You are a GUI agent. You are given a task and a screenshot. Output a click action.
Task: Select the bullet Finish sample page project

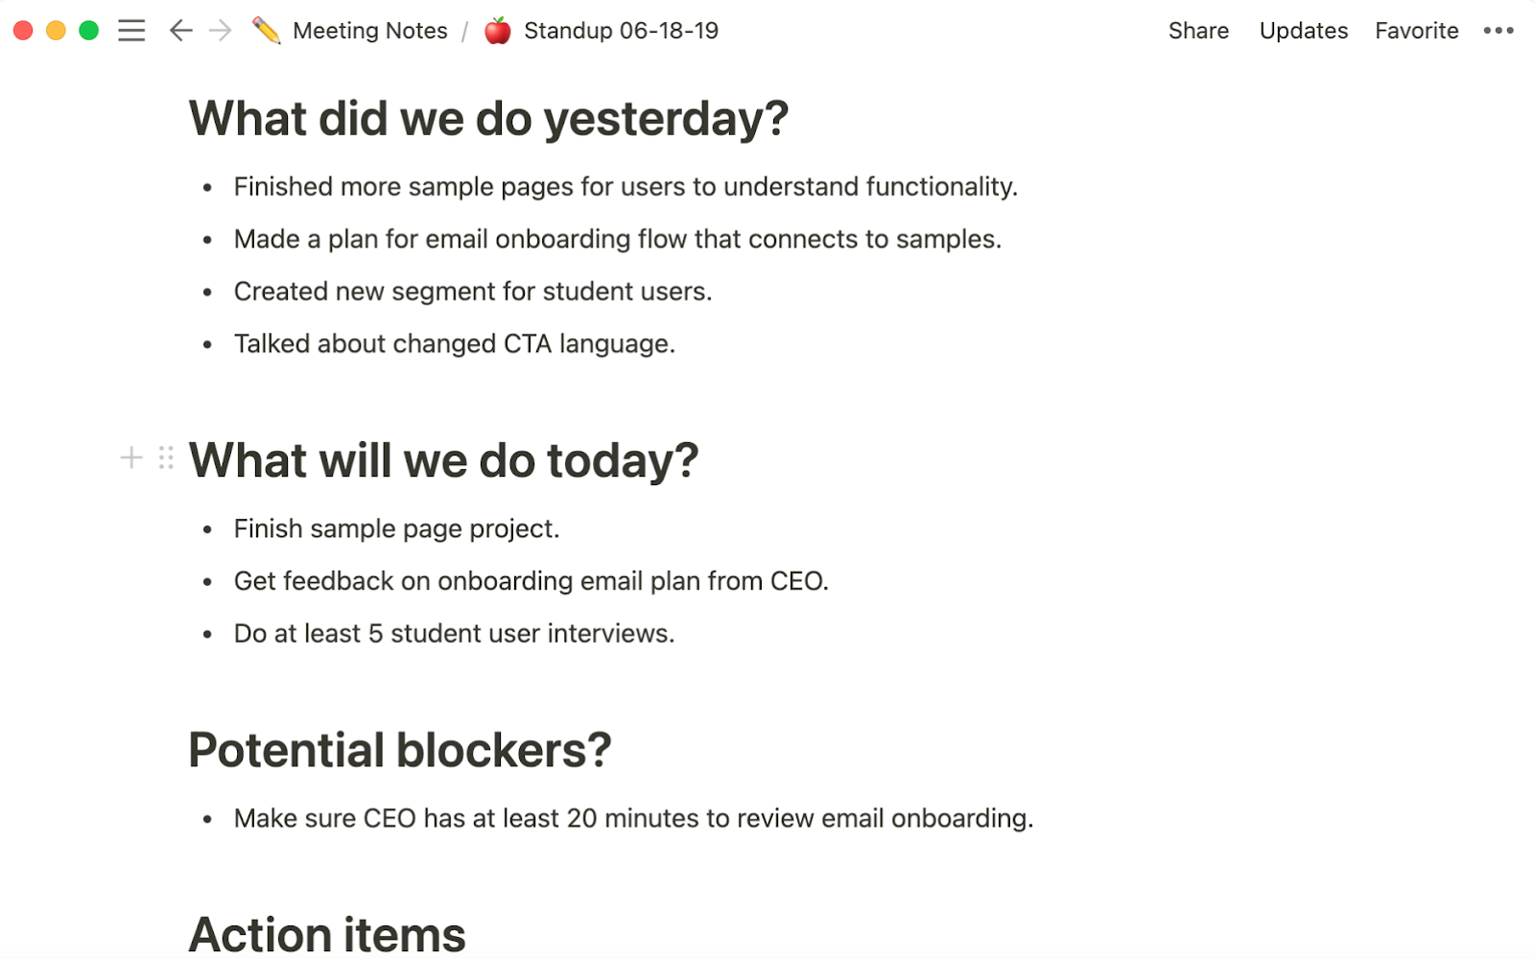[x=396, y=527]
